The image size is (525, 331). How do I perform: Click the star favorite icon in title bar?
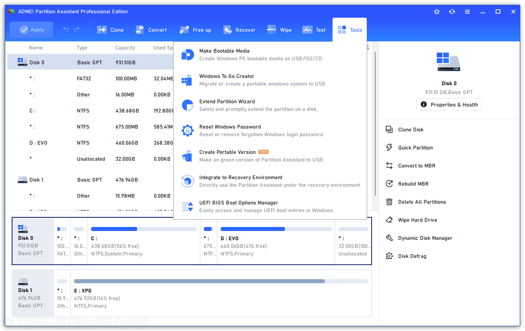coord(437,12)
